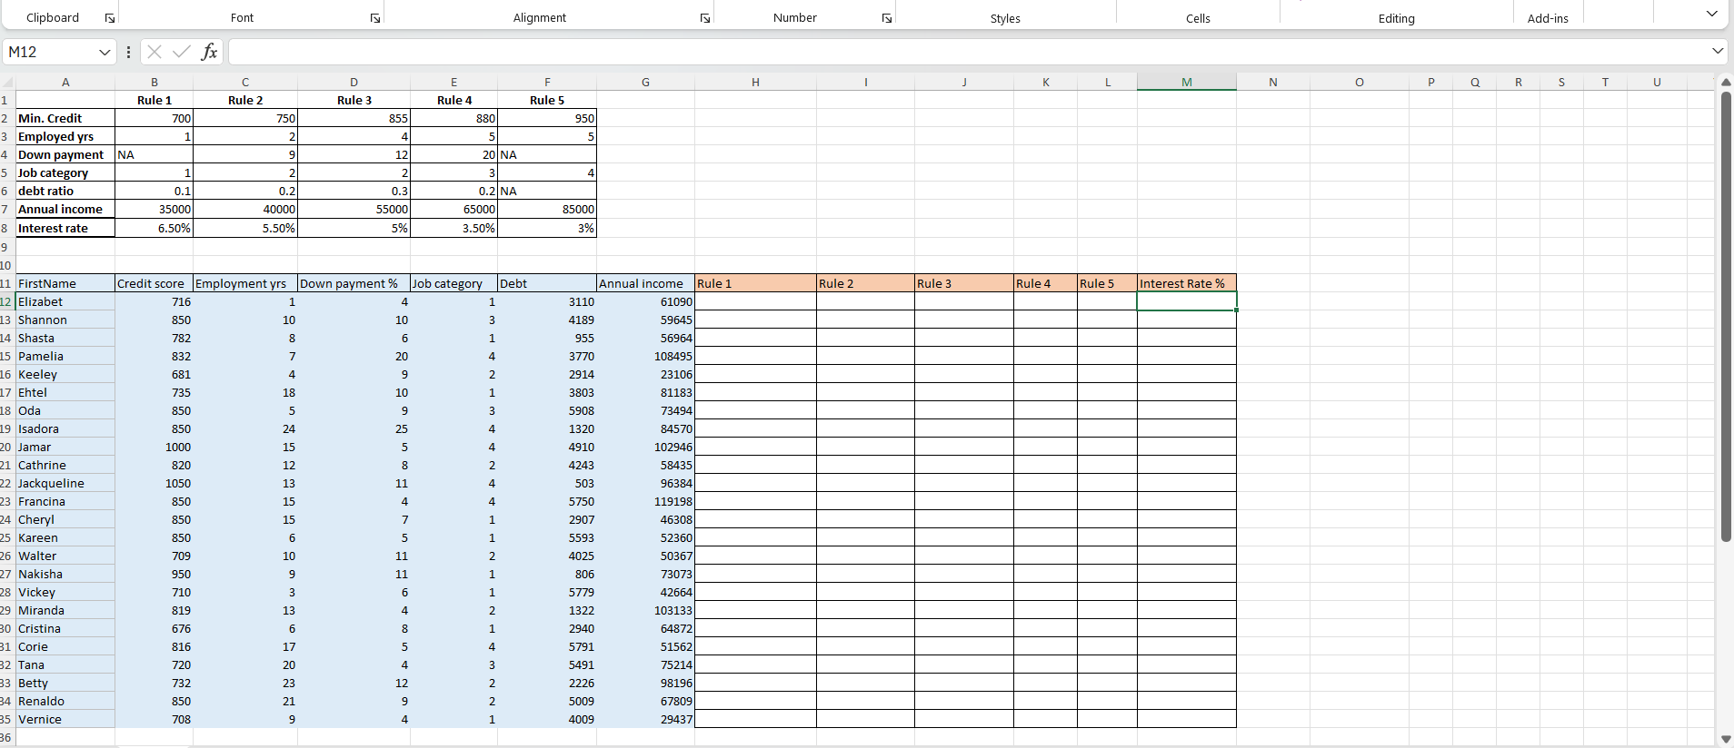
Task: Select Jamar's credit score 1000
Action: point(154,447)
